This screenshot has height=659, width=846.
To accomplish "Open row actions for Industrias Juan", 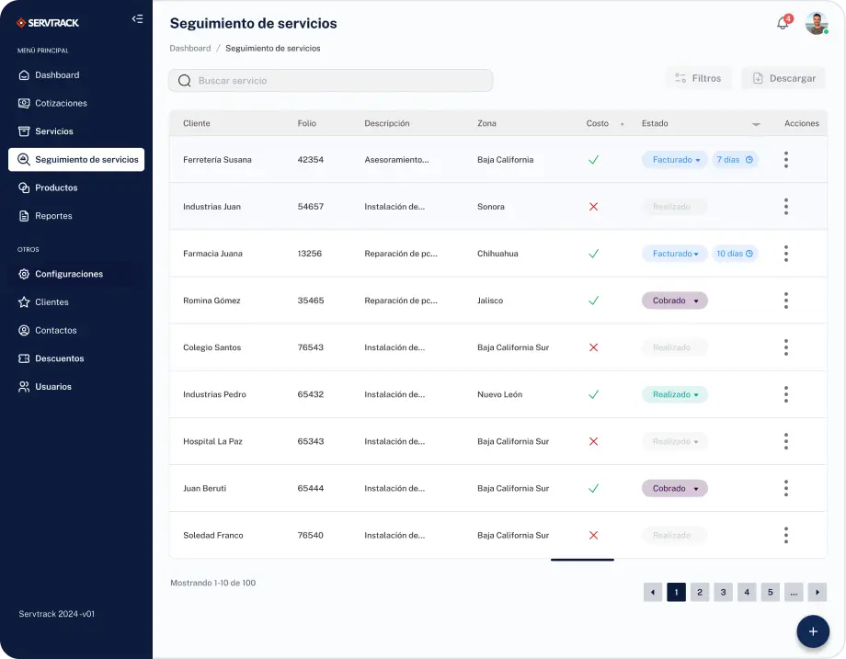I will pos(785,207).
